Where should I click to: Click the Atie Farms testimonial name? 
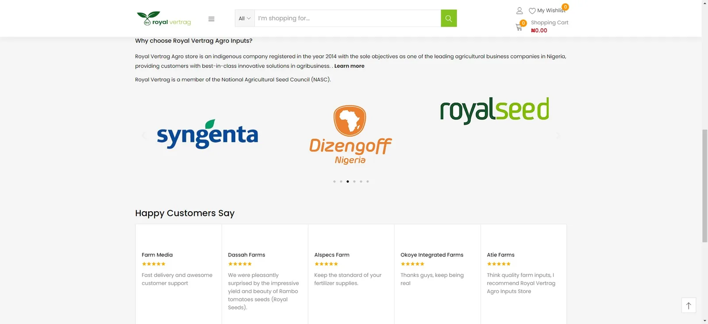click(500, 255)
